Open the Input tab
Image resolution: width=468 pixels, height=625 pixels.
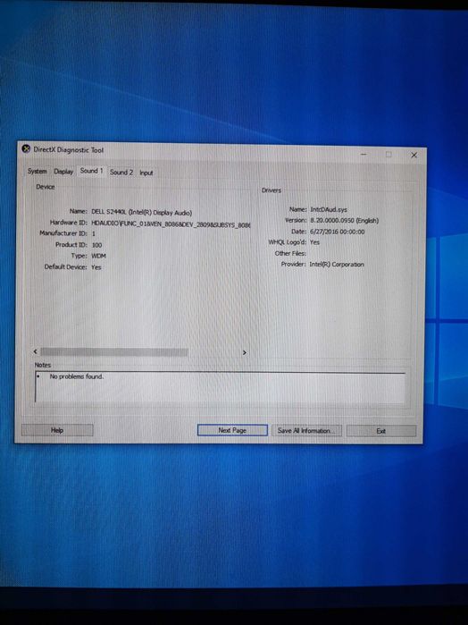point(146,173)
